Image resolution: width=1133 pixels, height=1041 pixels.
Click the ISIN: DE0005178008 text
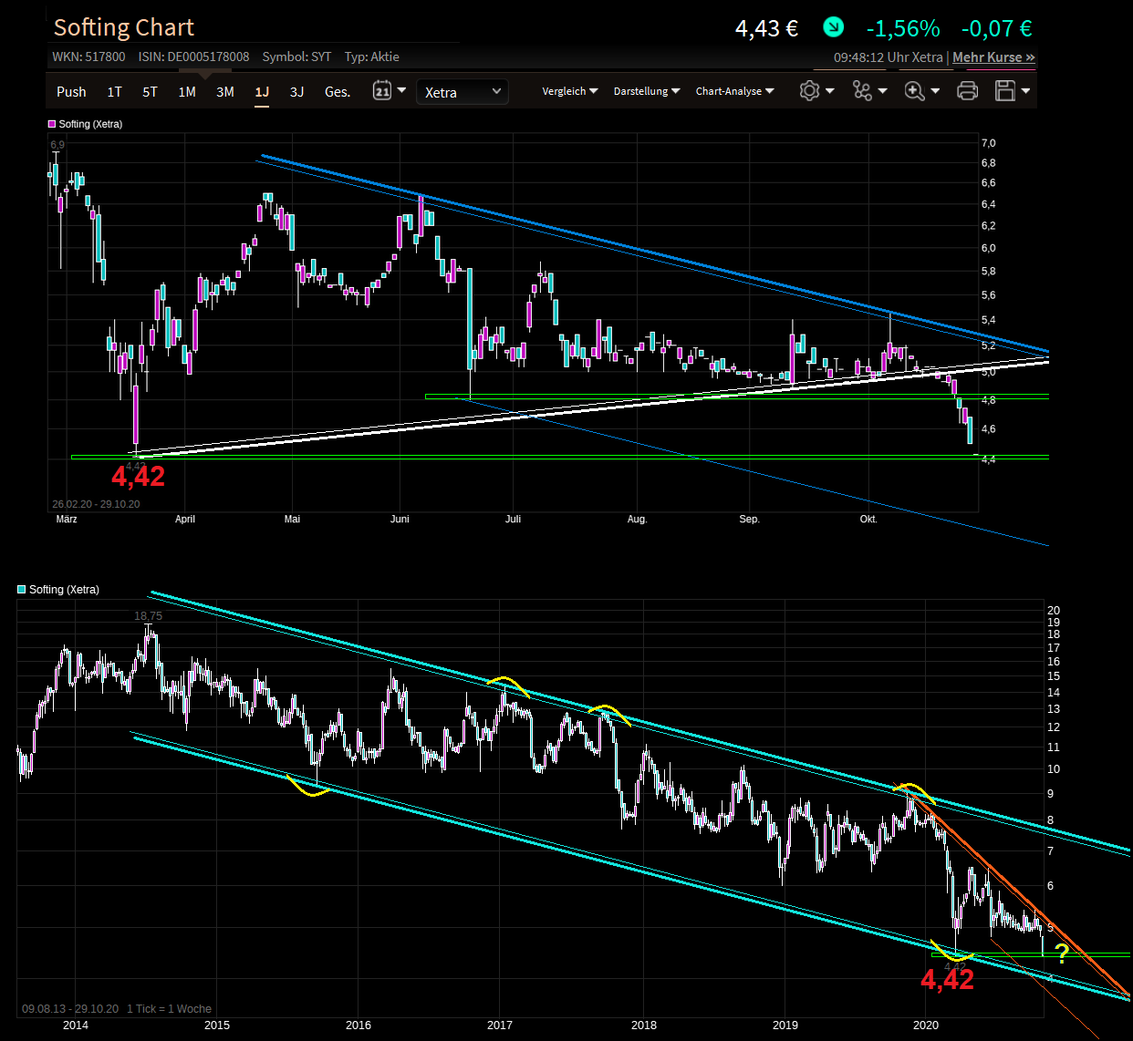(193, 57)
